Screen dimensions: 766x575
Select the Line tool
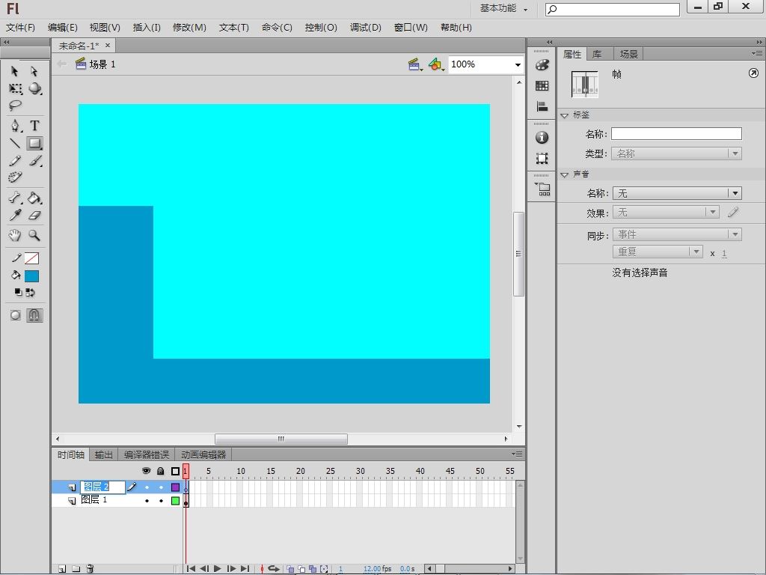pos(15,143)
